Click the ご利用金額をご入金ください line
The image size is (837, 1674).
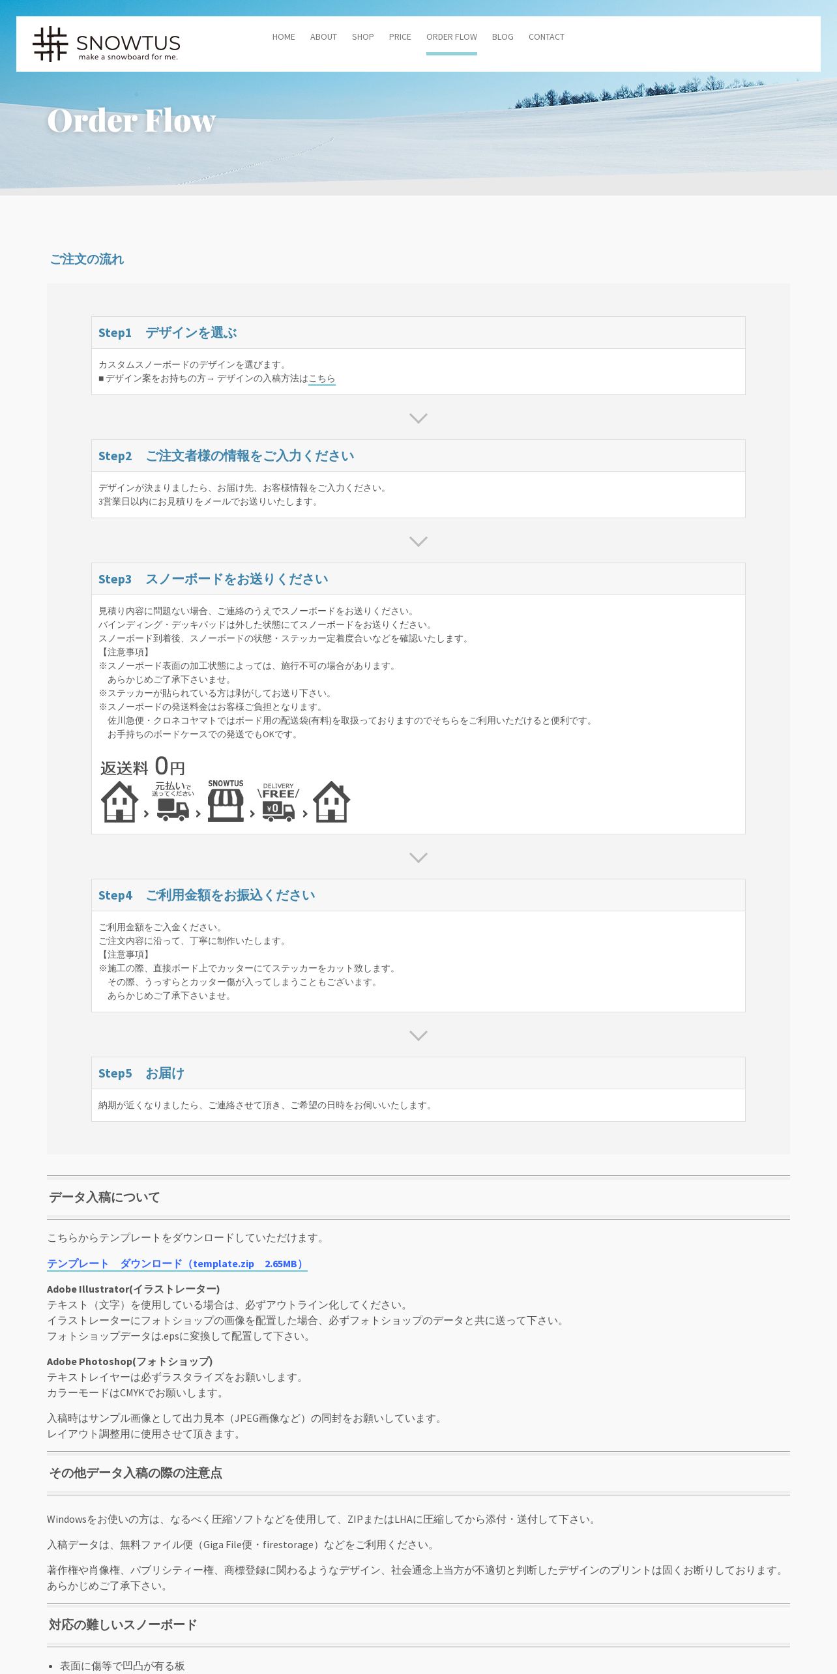click(162, 927)
